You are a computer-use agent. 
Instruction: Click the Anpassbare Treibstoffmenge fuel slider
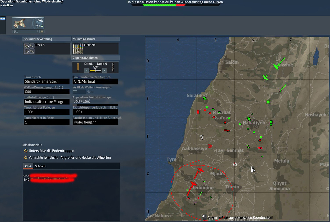click(x=95, y=105)
